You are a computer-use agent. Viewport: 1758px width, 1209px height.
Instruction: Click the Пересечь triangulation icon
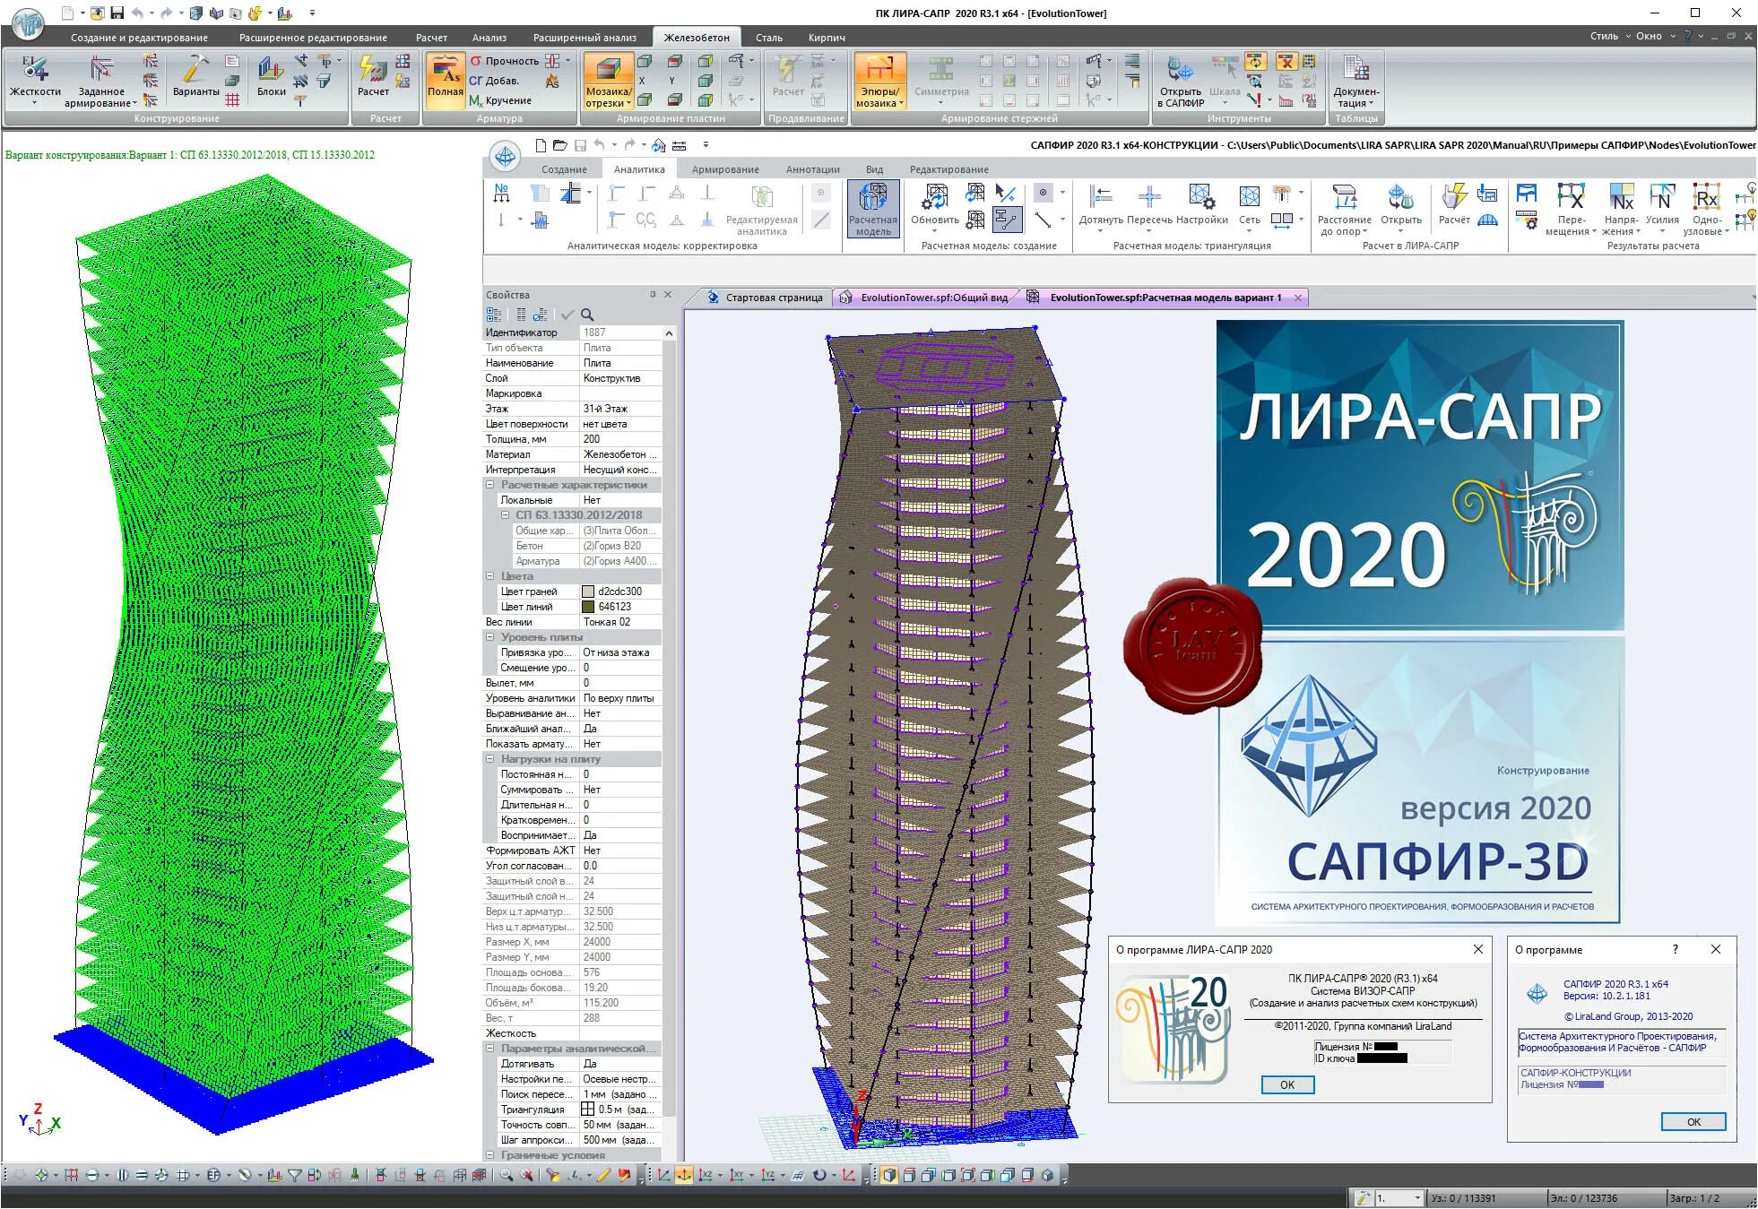point(1149,196)
